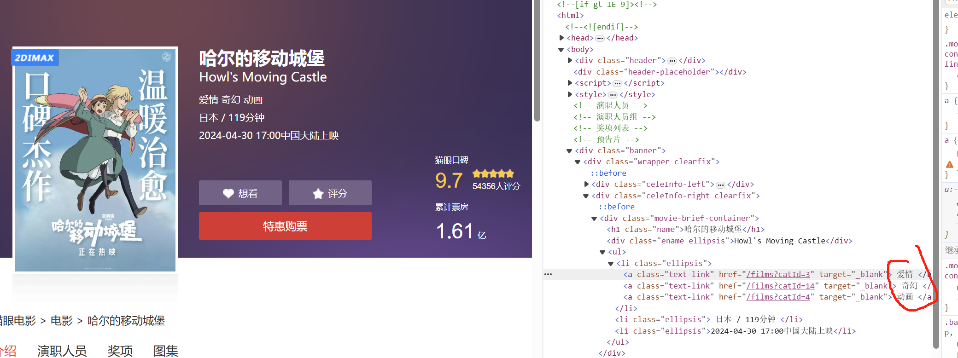
Task: Click the /films?catId=14 href link
Action: click(x=780, y=286)
